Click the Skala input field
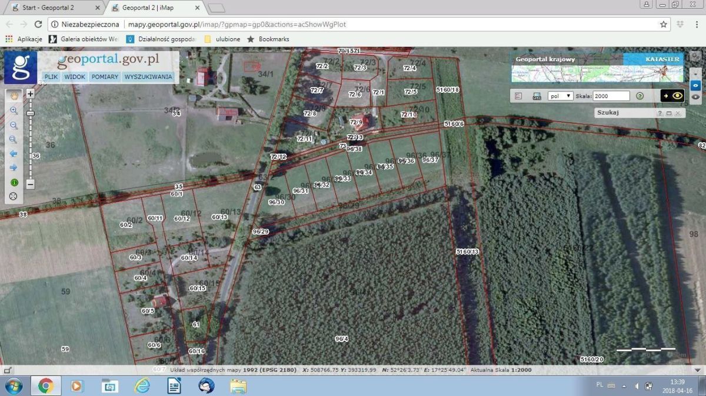 point(611,96)
